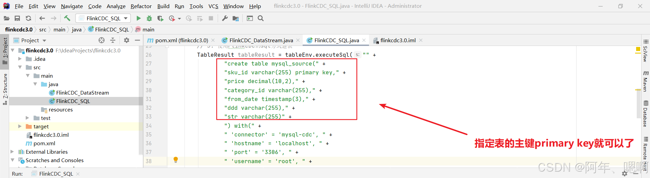Click the yellow intention lightbulb icon
Screen dimensions: 650x178
tap(176, 160)
